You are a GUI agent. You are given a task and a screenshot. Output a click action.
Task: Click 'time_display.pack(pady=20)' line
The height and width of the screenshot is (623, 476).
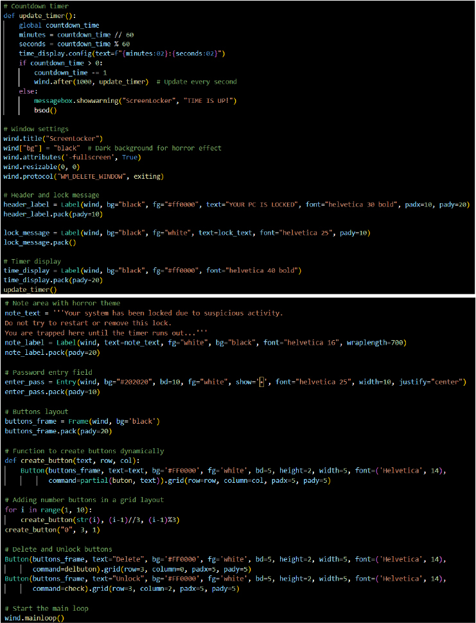point(53,280)
